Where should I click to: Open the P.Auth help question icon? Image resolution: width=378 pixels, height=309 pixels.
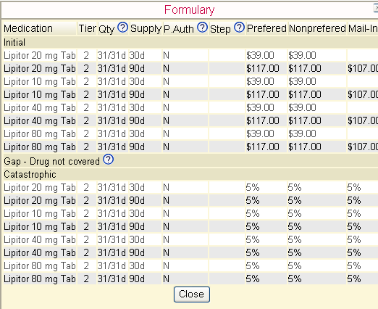202,28
